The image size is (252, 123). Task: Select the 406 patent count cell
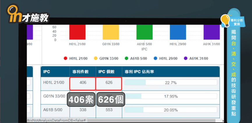pos(83,83)
